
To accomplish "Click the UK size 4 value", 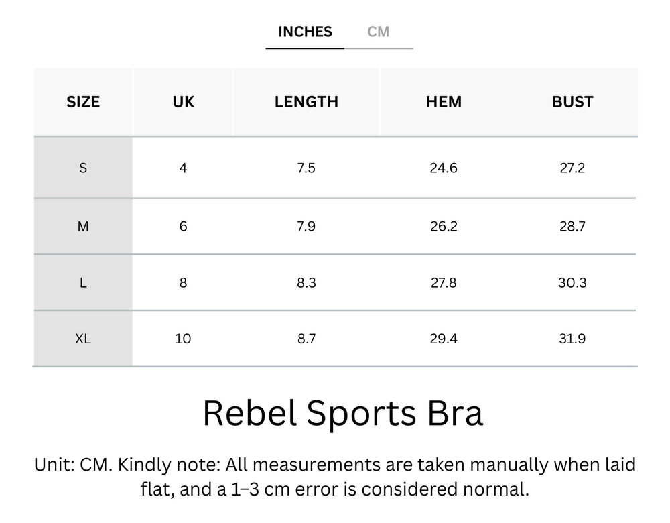I will tap(183, 168).
